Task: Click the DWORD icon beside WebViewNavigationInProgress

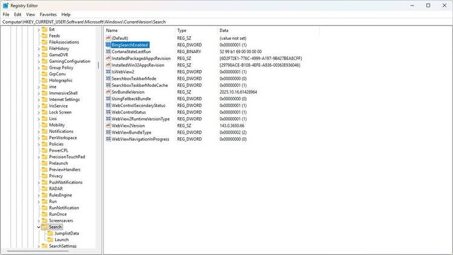Action: (108, 139)
